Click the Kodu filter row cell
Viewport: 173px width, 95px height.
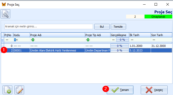[22, 40]
